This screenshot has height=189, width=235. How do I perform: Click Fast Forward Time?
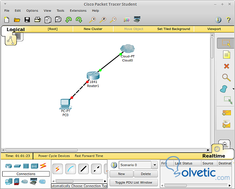89,156
